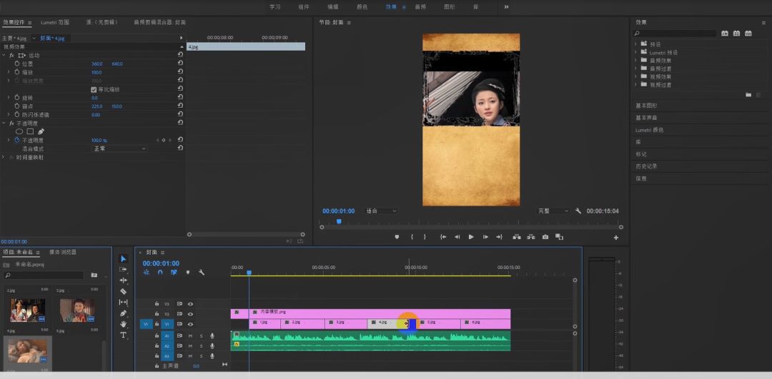Open the 历史记录 panel
Viewport: 772px width, 379px height.
[646, 166]
